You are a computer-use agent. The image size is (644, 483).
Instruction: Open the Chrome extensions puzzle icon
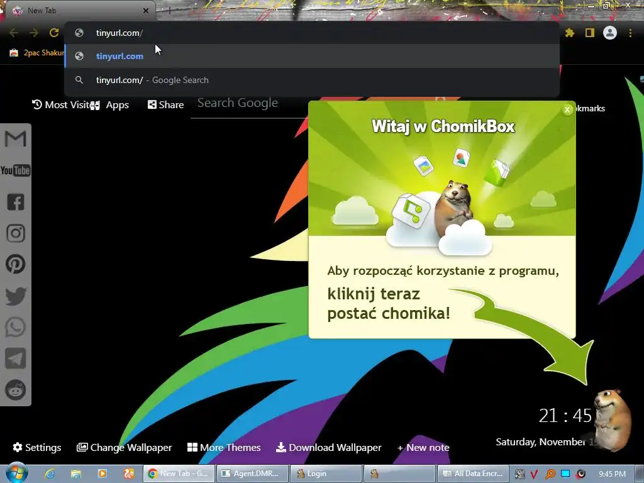point(570,33)
